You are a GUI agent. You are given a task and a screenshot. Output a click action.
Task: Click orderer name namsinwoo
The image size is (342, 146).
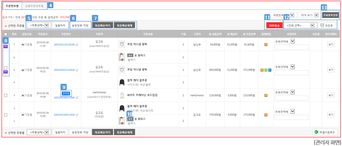point(99,92)
